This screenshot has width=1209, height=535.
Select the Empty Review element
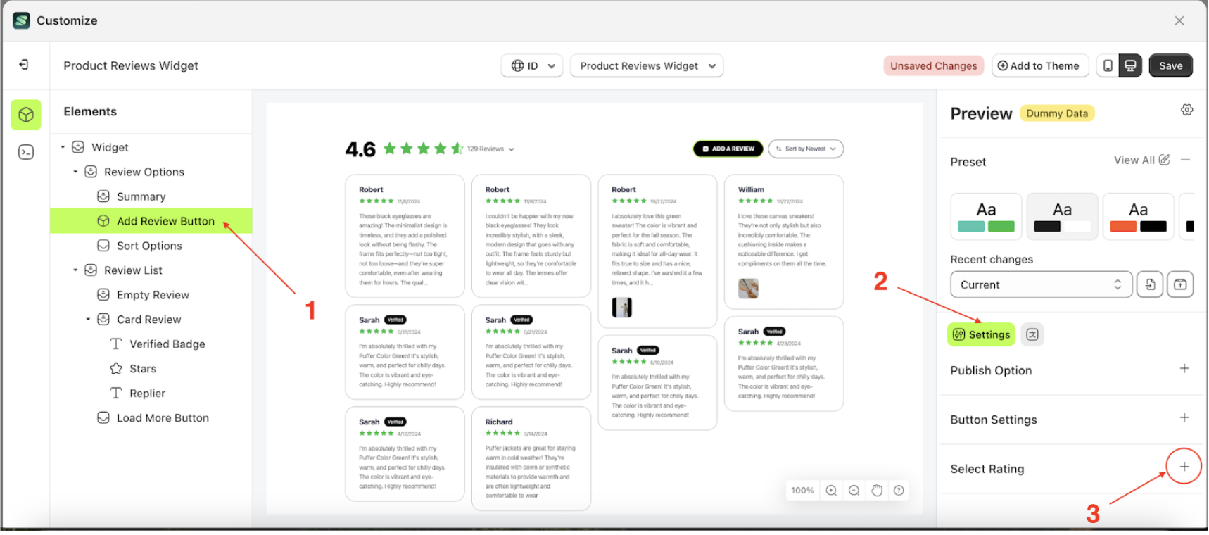pos(153,295)
